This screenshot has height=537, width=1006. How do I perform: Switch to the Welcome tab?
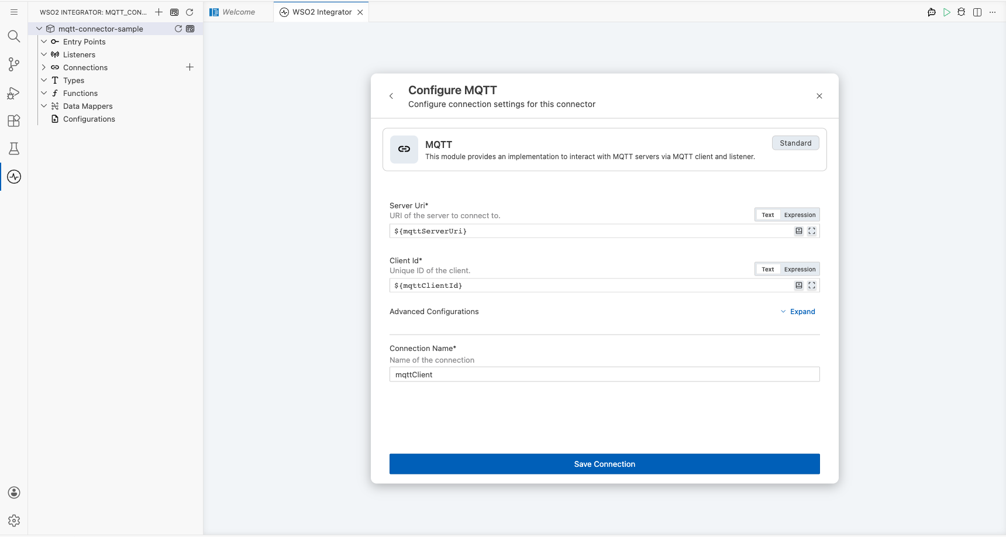pyautogui.click(x=239, y=12)
